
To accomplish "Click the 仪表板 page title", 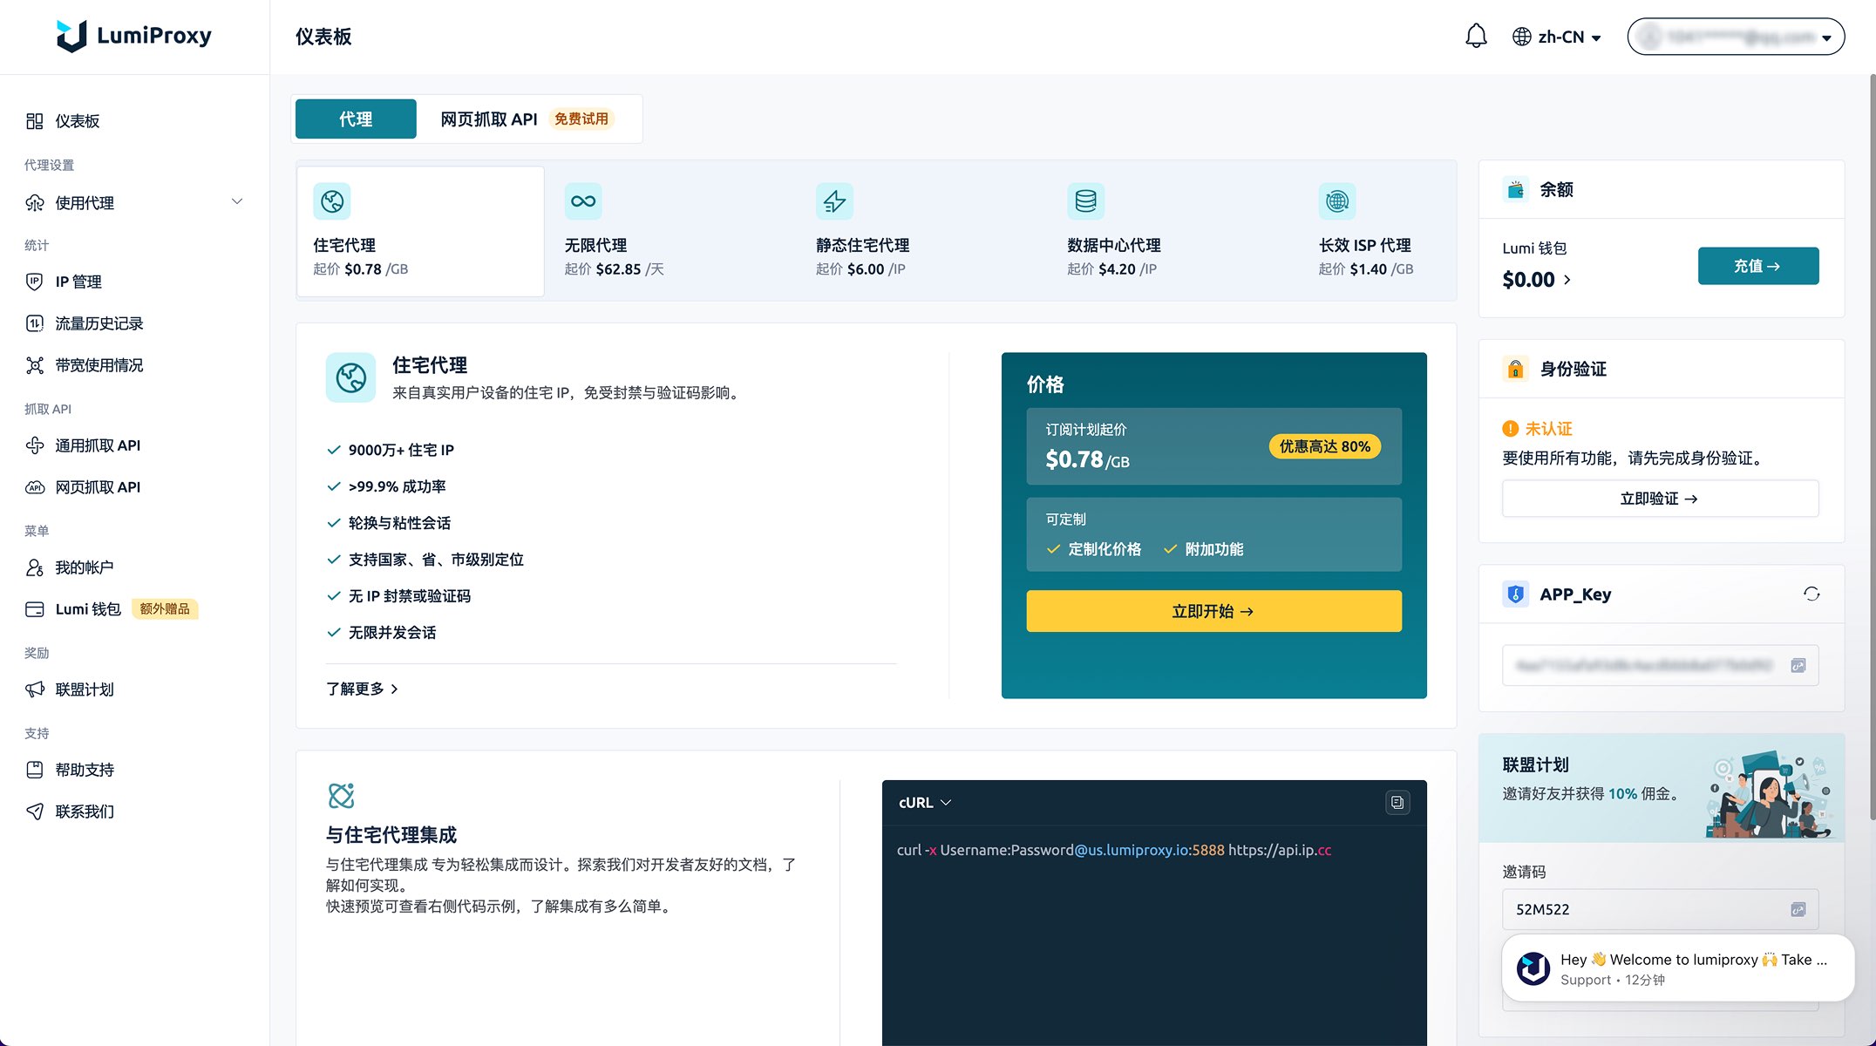I will pos(323,37).
